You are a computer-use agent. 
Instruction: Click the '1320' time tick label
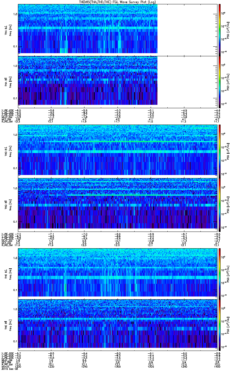pyautogui.click(x=151, y=367)
